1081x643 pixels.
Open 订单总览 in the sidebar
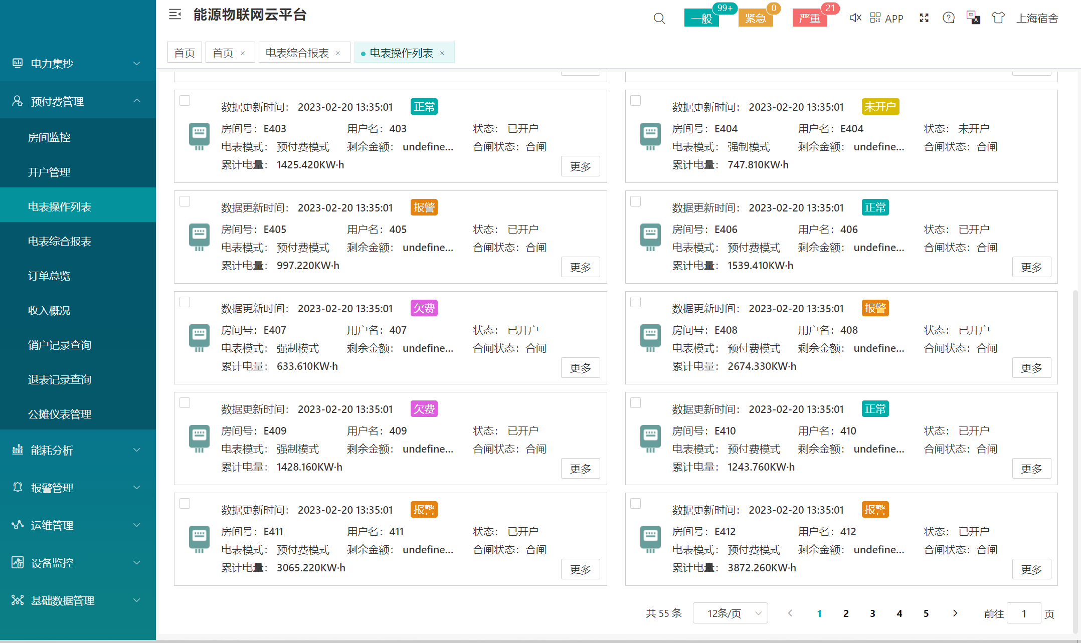(x=49, y=276)
